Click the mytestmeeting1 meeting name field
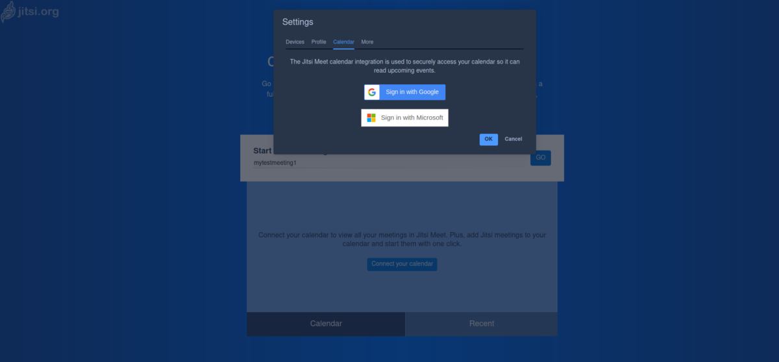This screenshot has width=779, height=362. [x=389, y=163]
